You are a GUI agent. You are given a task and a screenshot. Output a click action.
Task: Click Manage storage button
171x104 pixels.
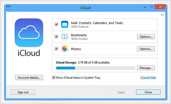(146, 68)
